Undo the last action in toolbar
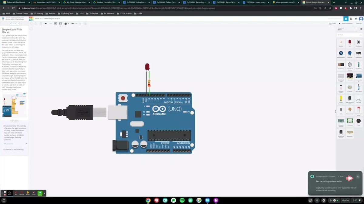The width and height of the screenshot is (364, 204). pos(46,24)
